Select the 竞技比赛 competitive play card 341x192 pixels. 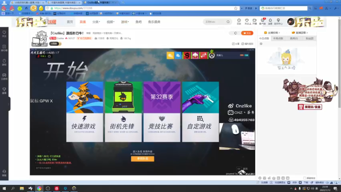[162, 112]
